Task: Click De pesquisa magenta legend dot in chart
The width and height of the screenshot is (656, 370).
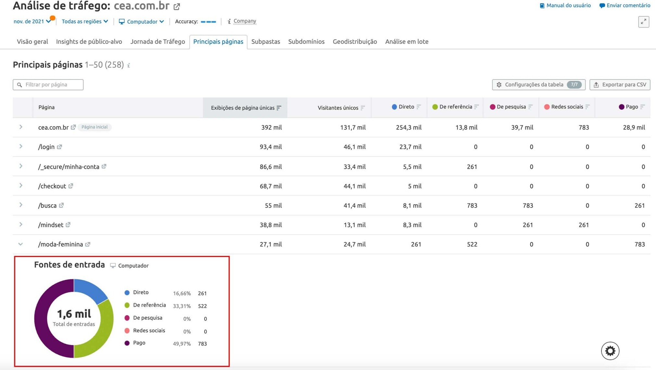Action: point(127,318)
